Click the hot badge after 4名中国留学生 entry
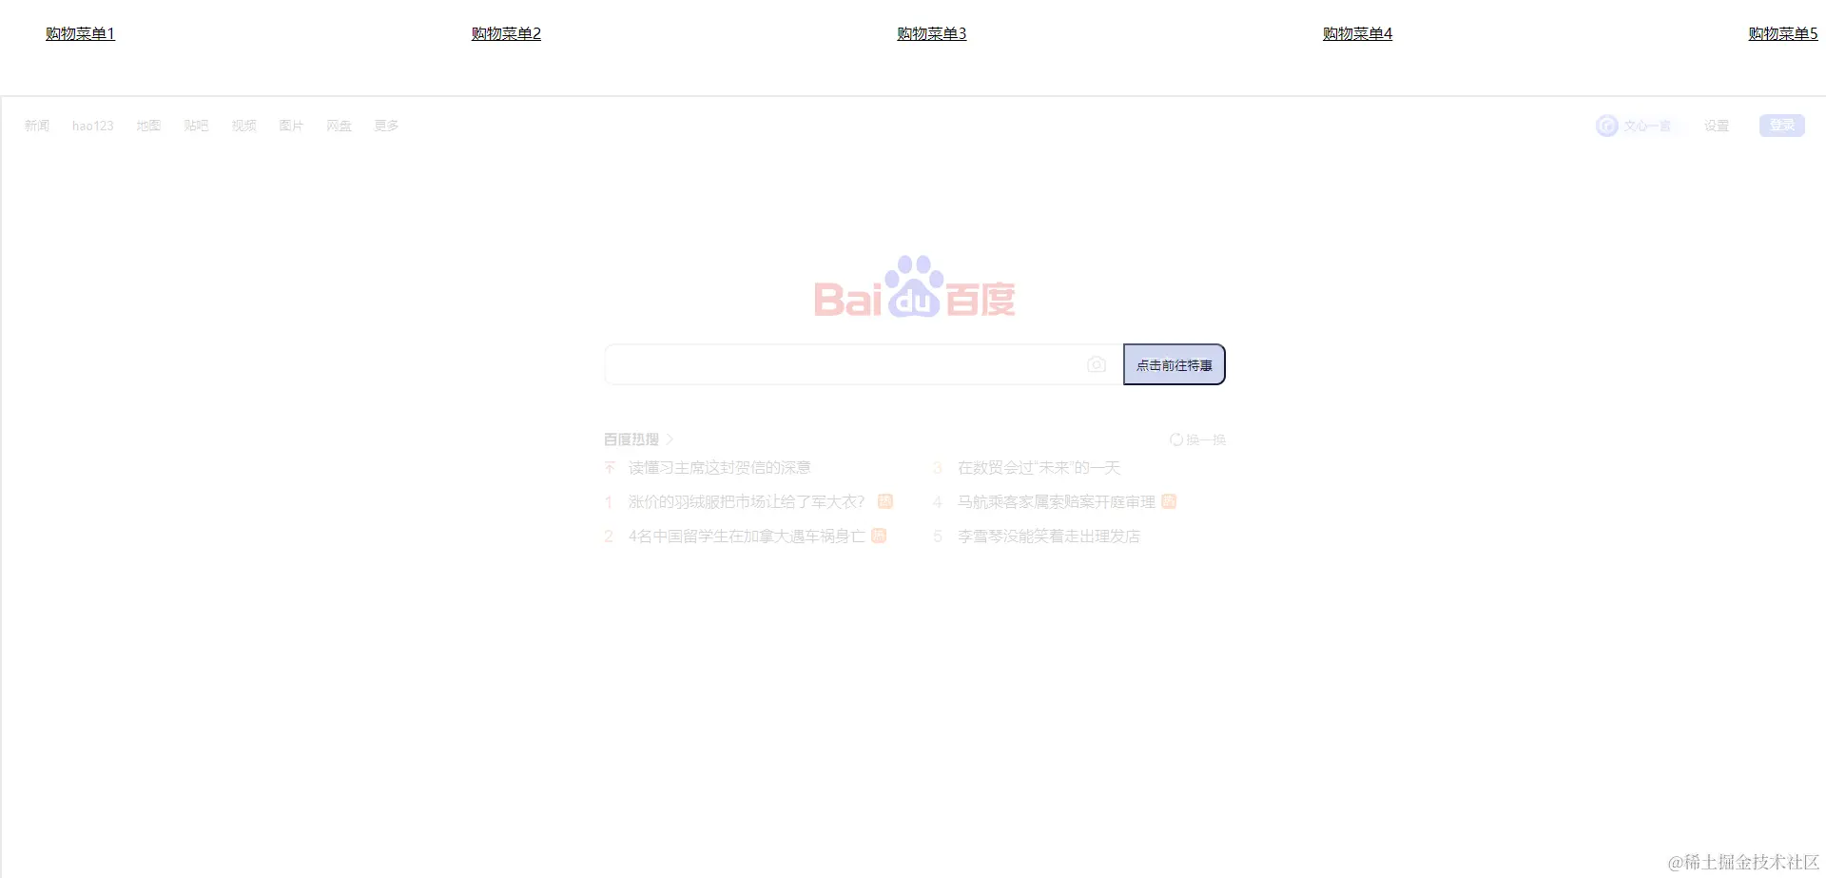The height and width of the screenshot is (878, 1826). pyautogui.click(x=879, y=536)
